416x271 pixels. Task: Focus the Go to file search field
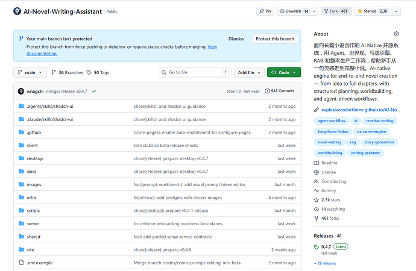tap(195, 72)
